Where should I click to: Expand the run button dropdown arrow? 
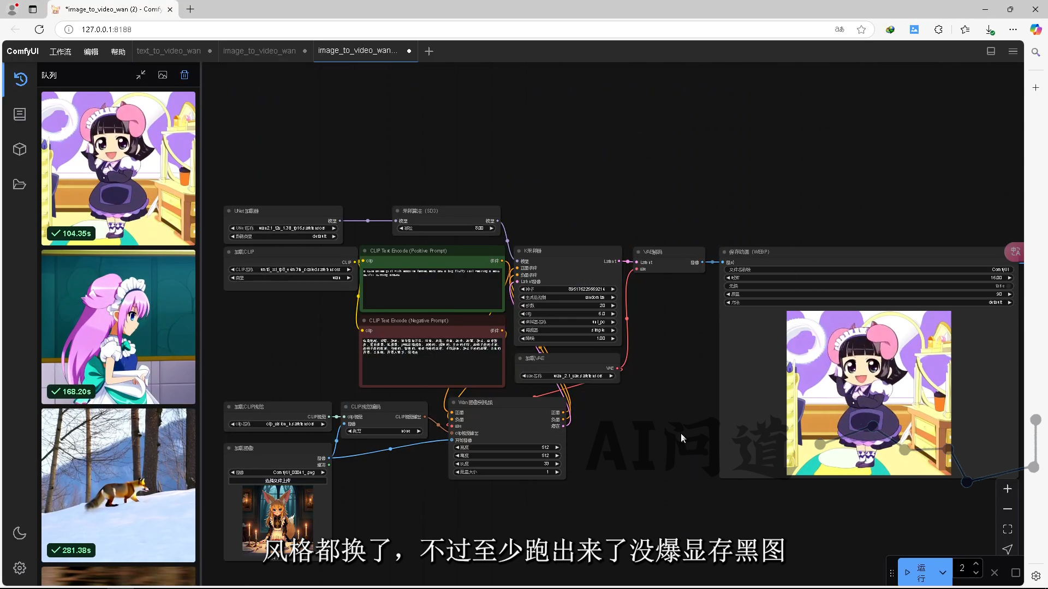coord(943,573)
